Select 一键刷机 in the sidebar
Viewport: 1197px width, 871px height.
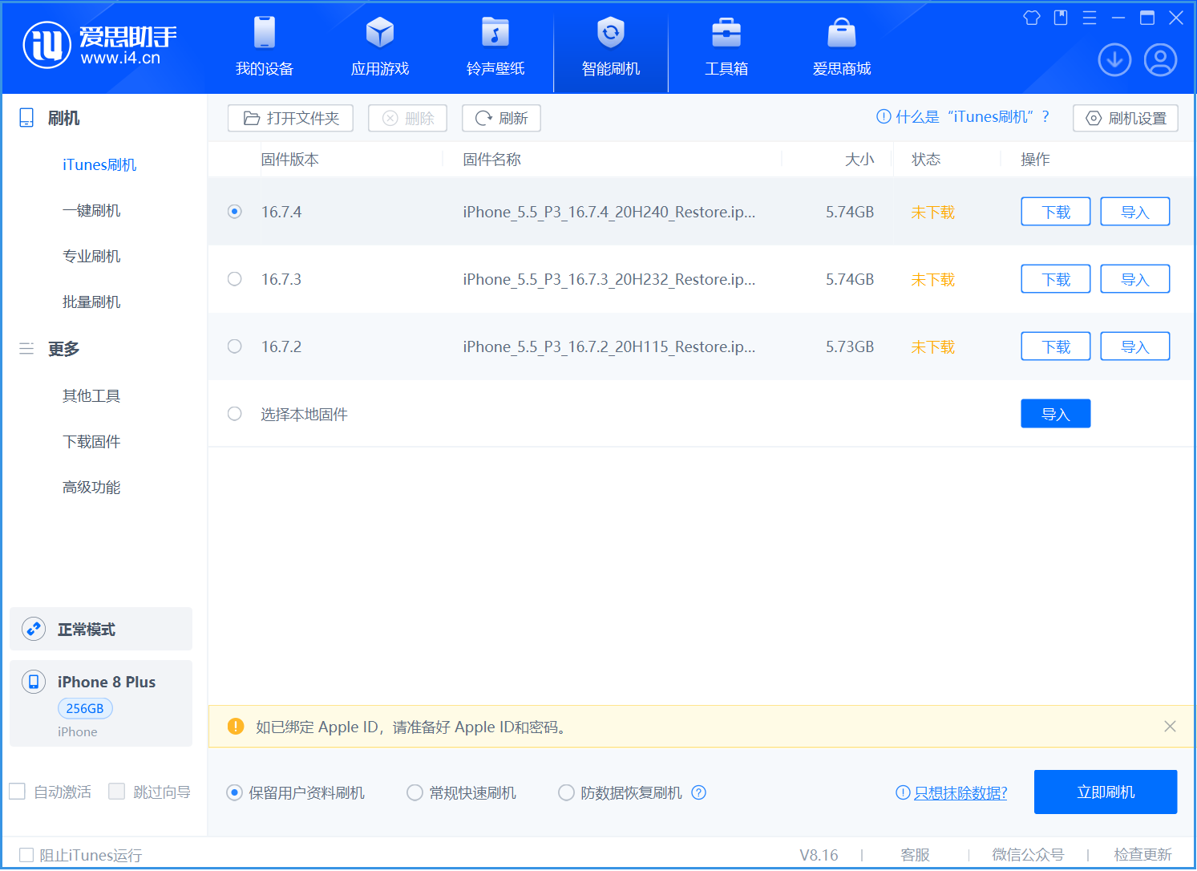(91, 210)
